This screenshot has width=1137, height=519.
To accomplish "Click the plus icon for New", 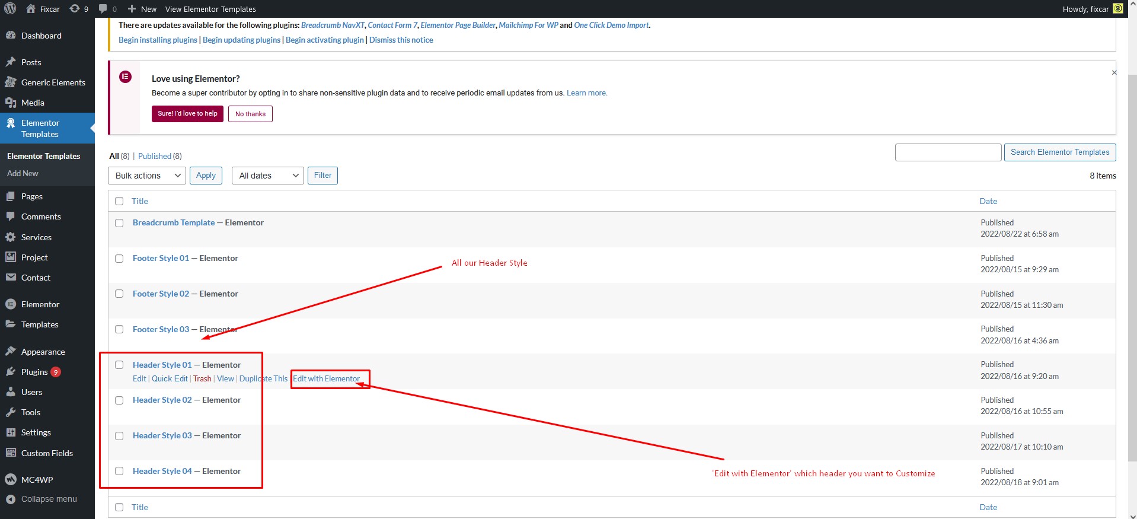I will pos(132,9).
